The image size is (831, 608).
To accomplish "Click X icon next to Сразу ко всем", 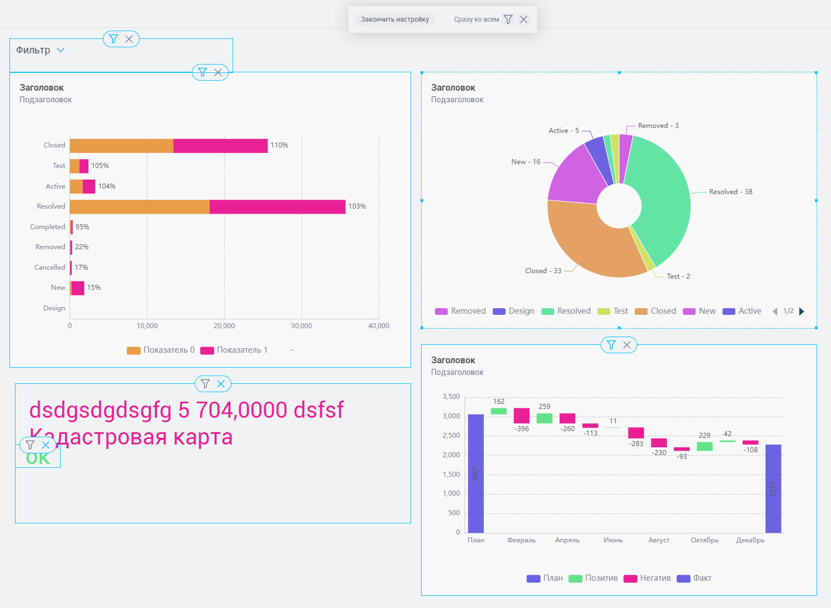I will pyautogui.click(x=523, y=19).
